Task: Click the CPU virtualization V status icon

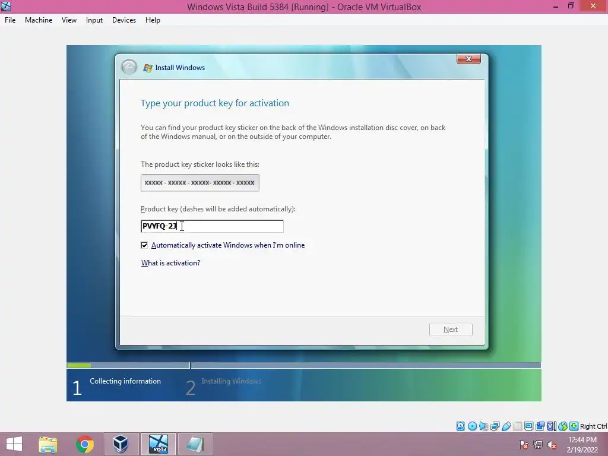Action: tap(552, 426)
